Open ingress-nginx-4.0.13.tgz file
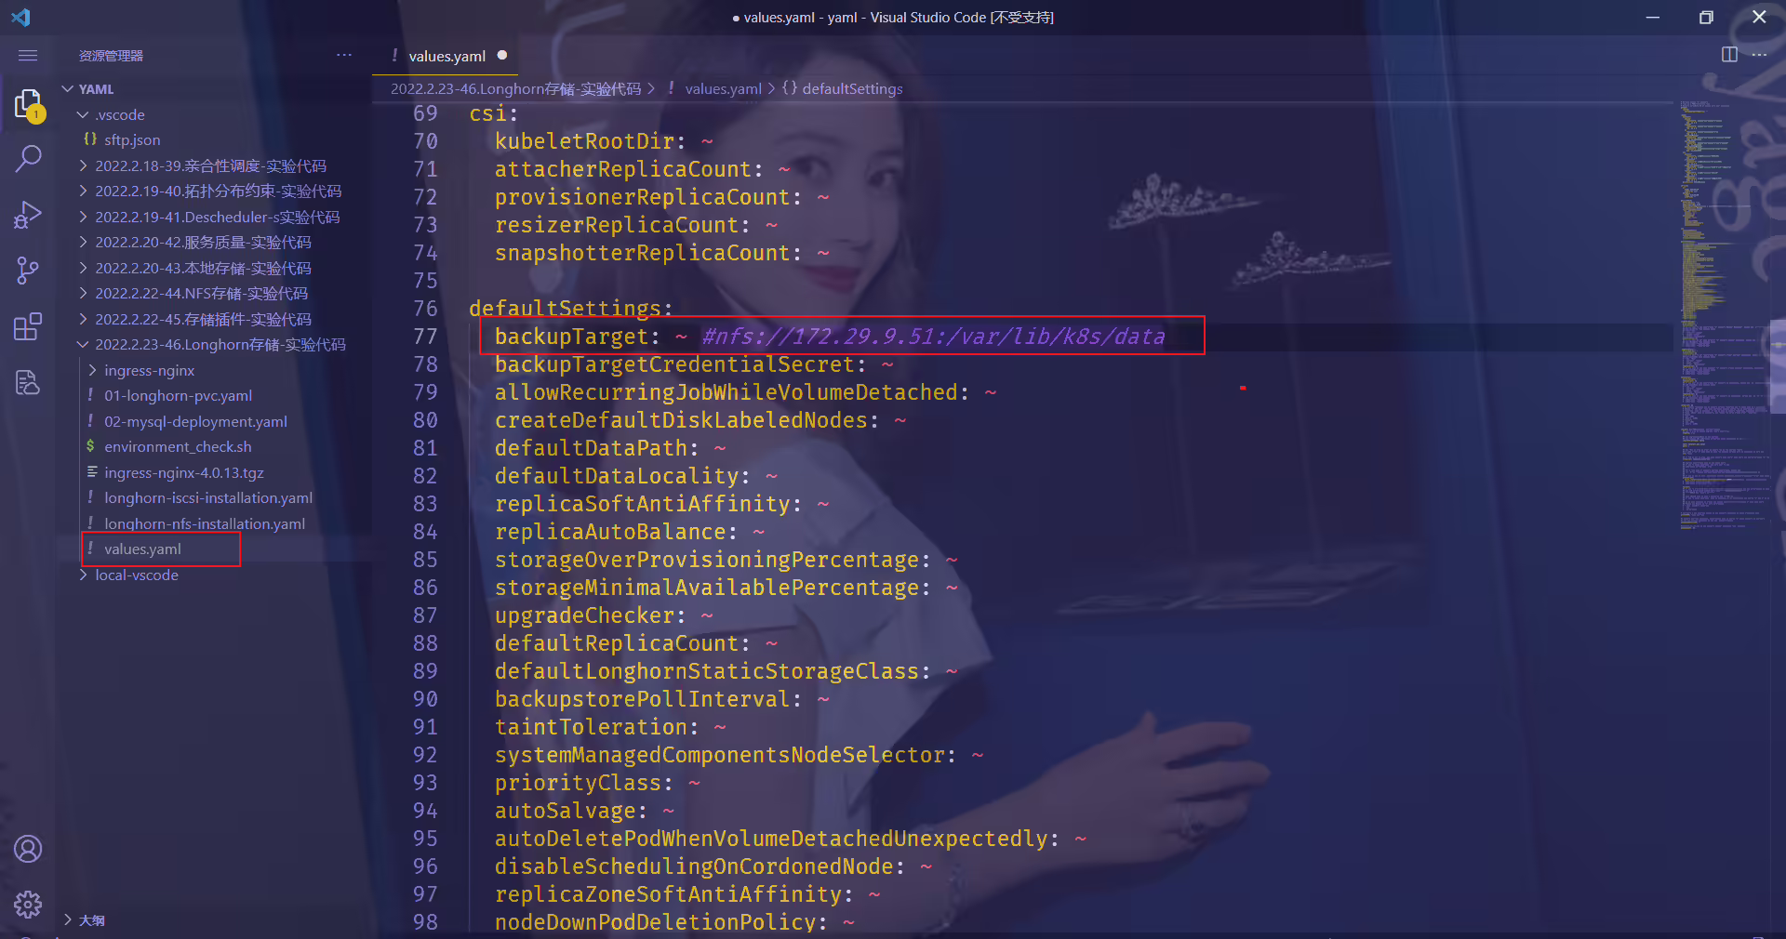Screen dimensions: 1786x939 tap(183, 472)
